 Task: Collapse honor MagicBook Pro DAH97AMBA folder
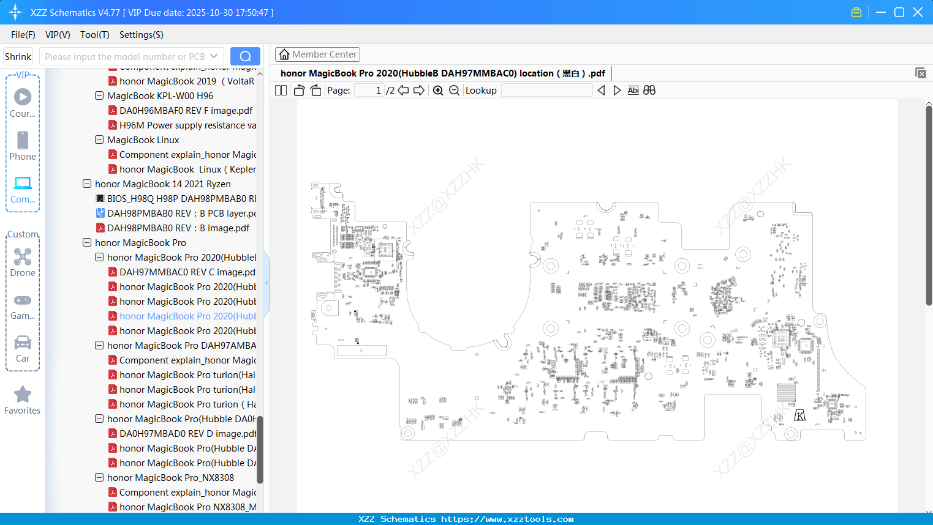(x=99, y=345)
